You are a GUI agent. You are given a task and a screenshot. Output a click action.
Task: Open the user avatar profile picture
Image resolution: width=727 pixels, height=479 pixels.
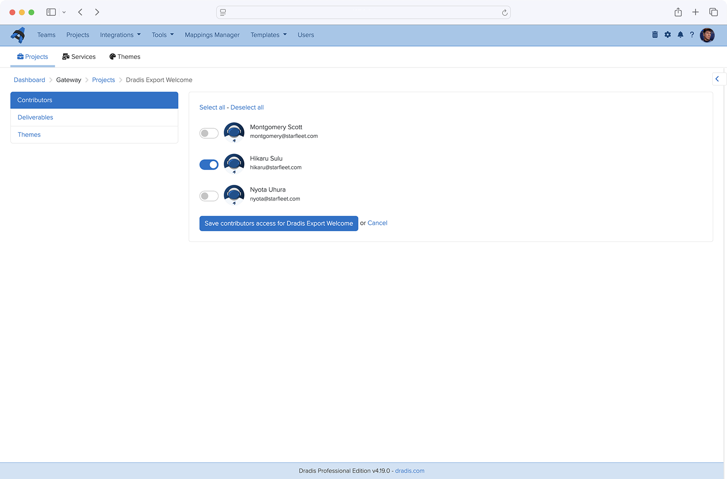click(707, 35)
